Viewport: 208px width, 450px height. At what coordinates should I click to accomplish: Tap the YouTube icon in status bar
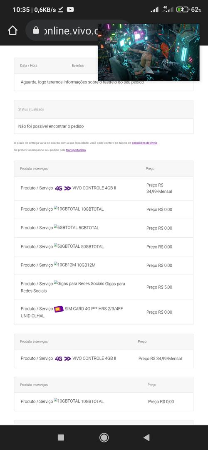[x=70, y=10]
